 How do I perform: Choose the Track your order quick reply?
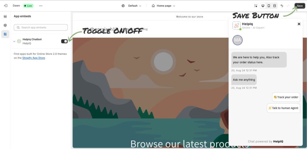pyautogui.click(x=286, y=97)
